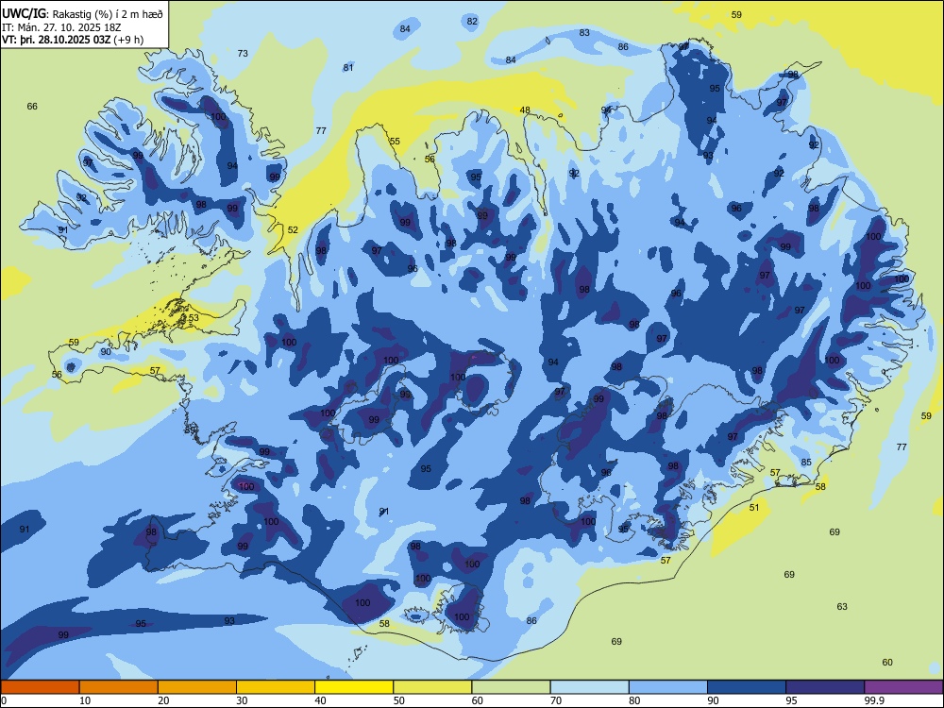Click the map humidity value '66'

tap(32, 107)
